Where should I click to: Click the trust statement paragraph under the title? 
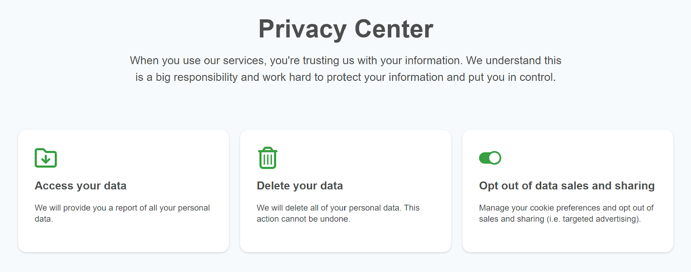click(345, 69)
